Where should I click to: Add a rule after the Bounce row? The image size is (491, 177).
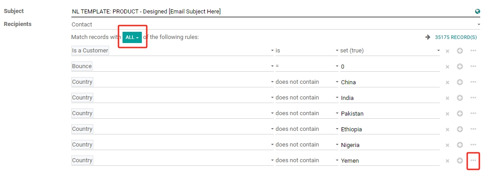click(x=460, y=66)
